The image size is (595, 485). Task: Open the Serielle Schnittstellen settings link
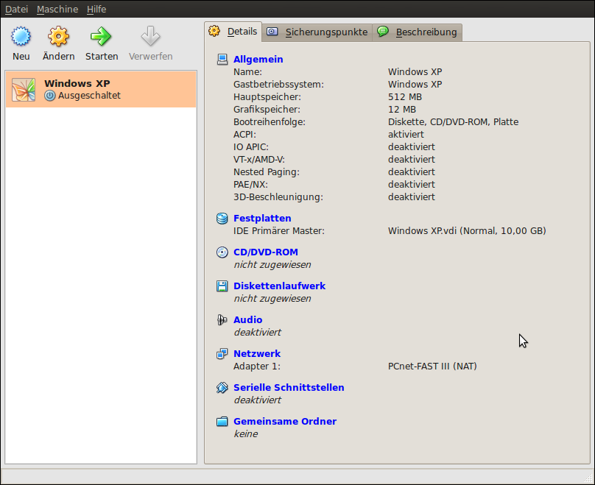(x=289, y=388)
